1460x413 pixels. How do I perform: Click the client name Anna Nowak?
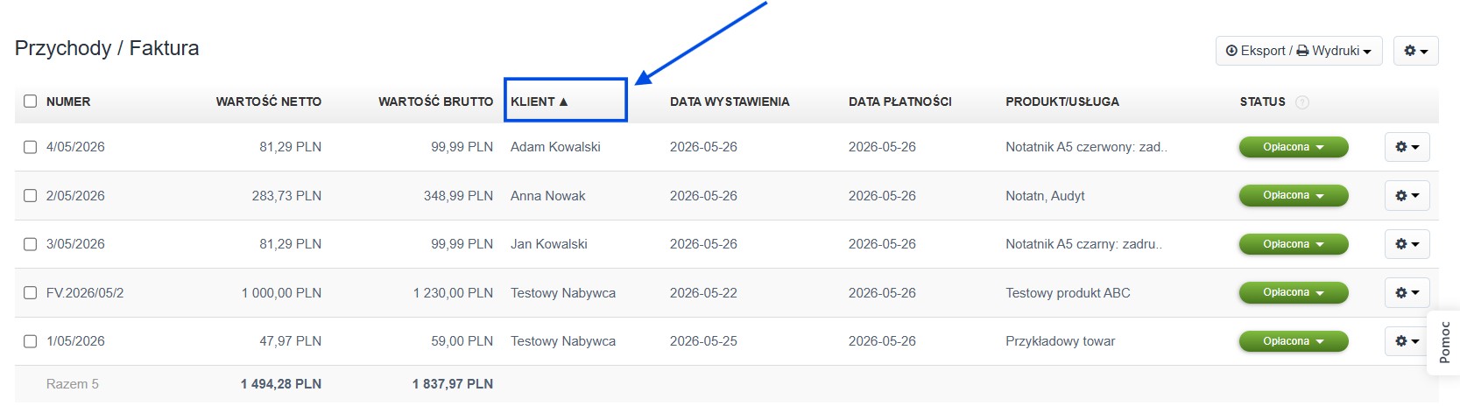(x=548, y=196)
